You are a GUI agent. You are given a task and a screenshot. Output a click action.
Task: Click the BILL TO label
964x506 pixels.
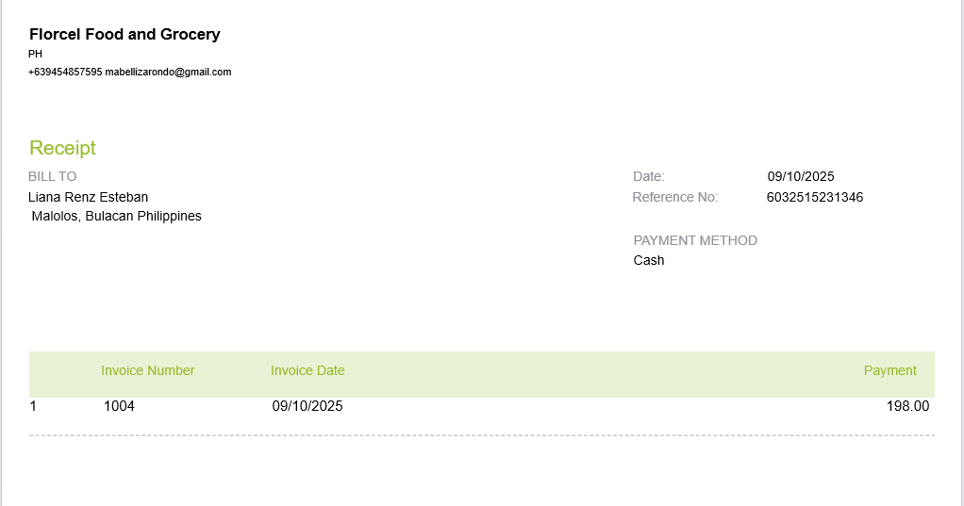coord(53,176)
